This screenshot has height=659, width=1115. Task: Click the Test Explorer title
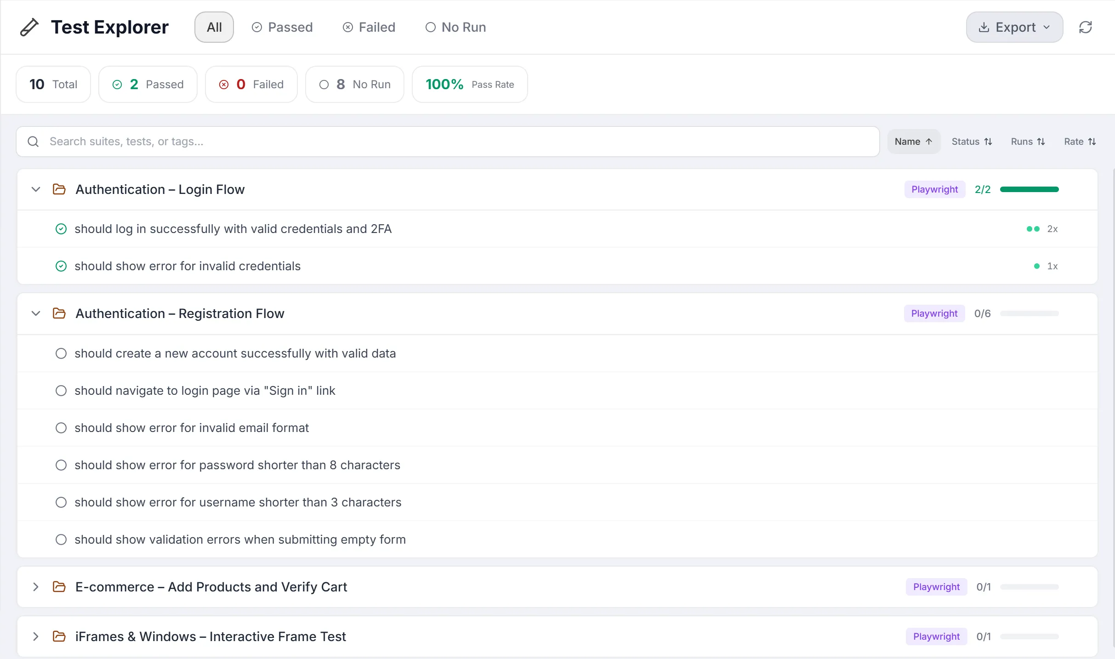click(110, 27)
